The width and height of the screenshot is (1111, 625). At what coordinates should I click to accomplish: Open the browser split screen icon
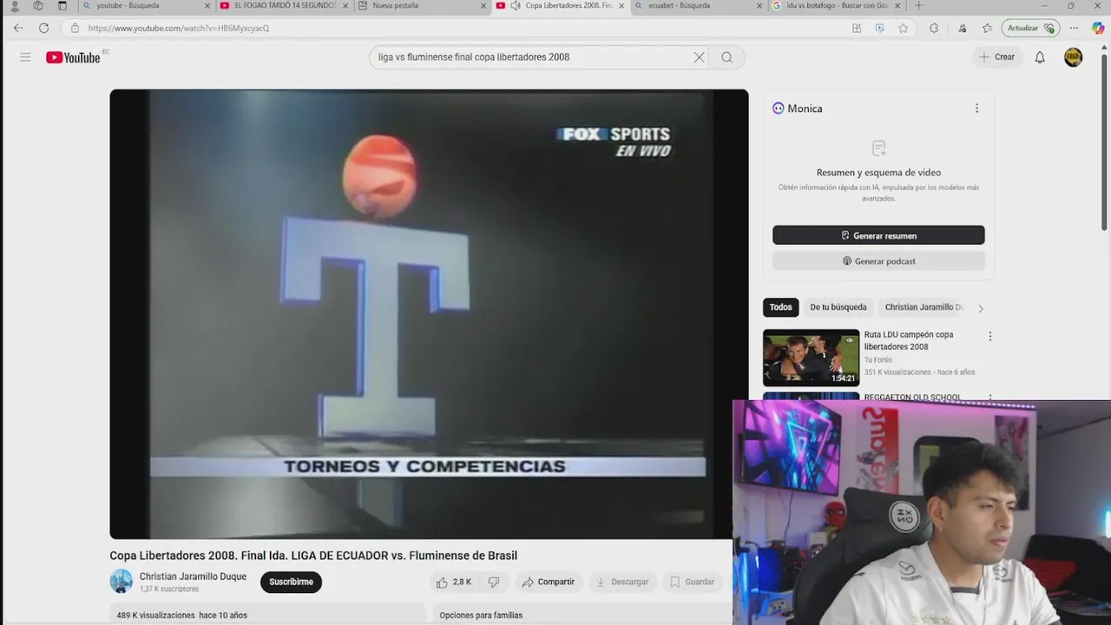(x=857, y=28)
